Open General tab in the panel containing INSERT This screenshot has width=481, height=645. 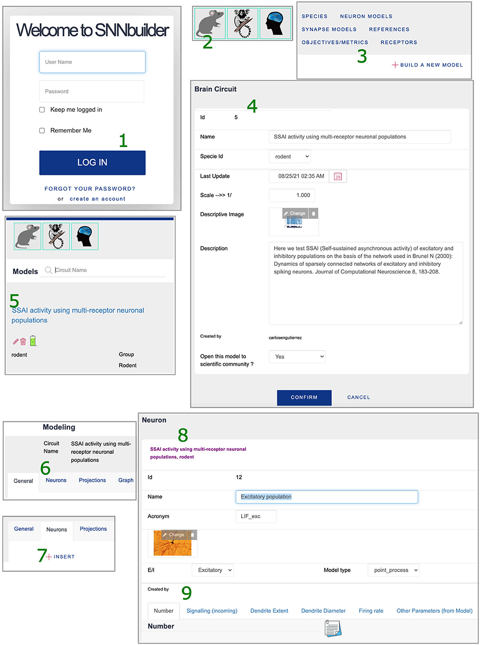24,529
